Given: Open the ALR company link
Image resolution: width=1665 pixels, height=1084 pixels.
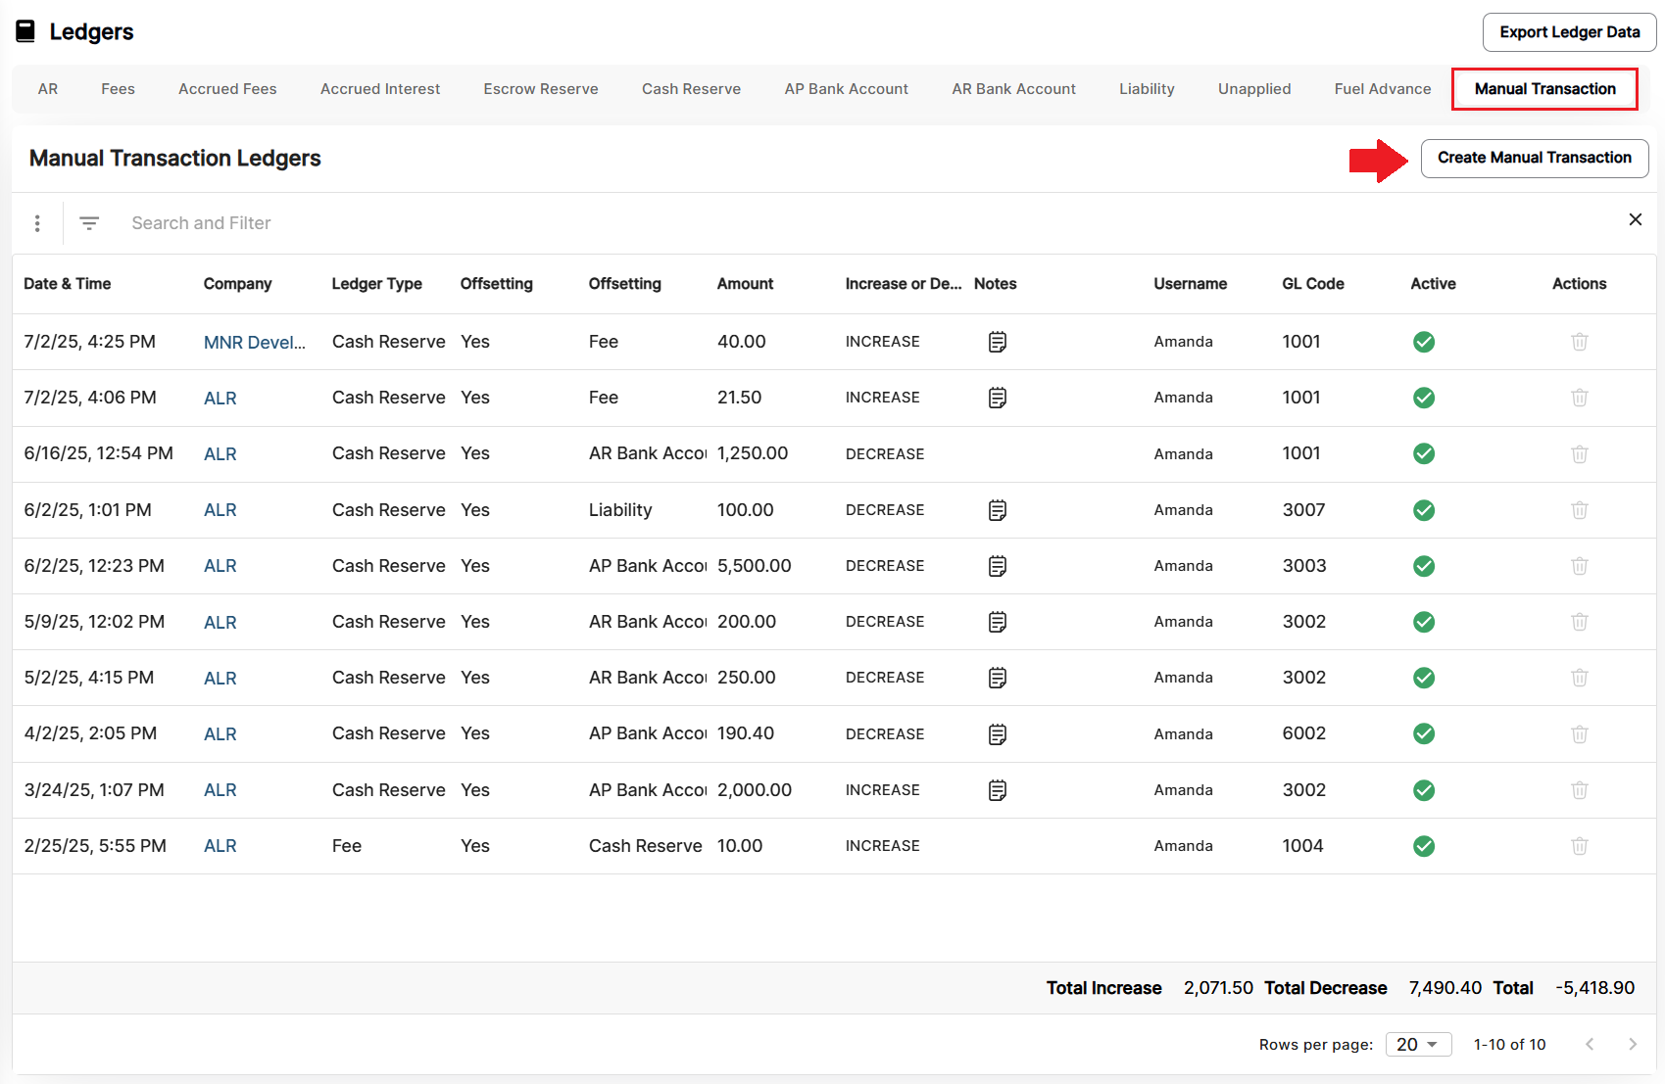Looking at the screenshot, I should click(220, 398).
